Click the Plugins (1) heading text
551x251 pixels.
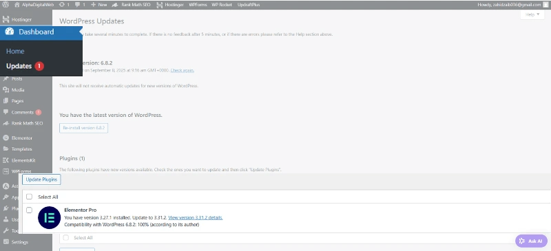(x=72, y=158)
